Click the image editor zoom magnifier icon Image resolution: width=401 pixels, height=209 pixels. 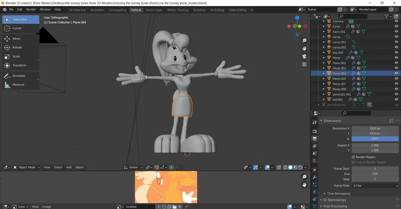(x=304, y=177)
